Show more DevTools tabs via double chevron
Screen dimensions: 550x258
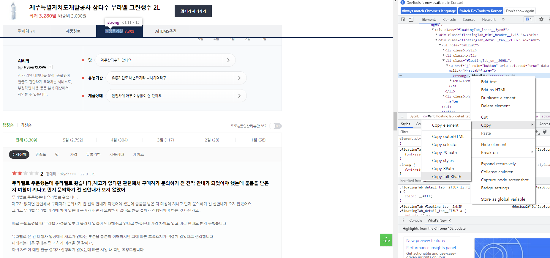[x=503, y=19]
